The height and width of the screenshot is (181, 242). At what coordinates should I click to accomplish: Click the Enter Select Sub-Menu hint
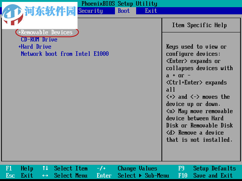pyautogui.click(x=133, y=175)
